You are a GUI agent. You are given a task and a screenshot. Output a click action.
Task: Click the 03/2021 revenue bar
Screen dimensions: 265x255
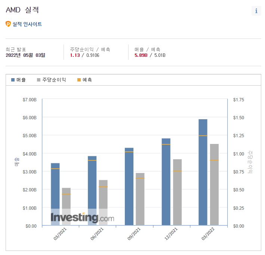click(55, 194)
